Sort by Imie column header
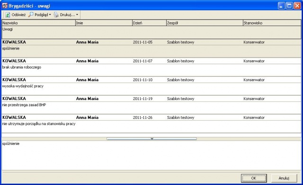 (x=104, y=23)
